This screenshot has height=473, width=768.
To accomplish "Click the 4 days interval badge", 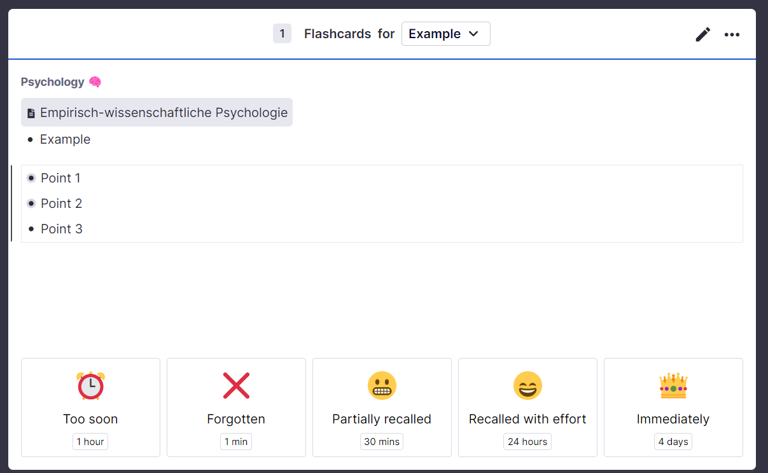I will [x=673, y=442].
